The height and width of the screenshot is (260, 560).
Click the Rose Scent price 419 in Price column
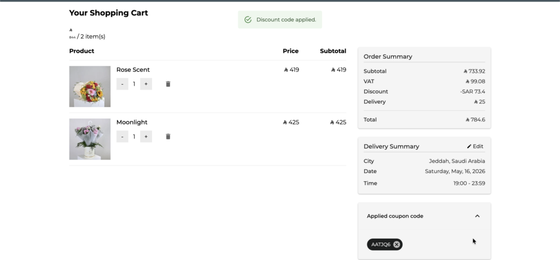(291, 69)
